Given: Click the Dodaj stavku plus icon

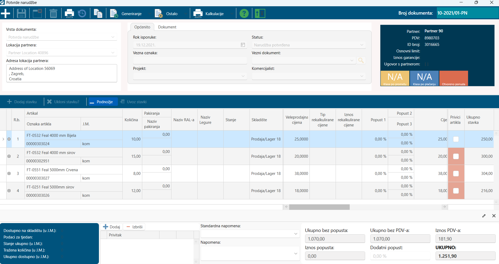Looking at the screenshot, I should point(9,102).
